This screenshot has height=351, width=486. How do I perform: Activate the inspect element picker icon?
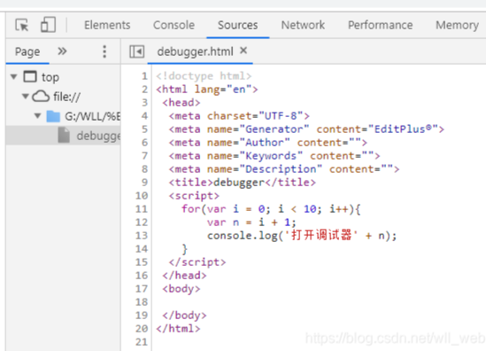coord(22,25)
